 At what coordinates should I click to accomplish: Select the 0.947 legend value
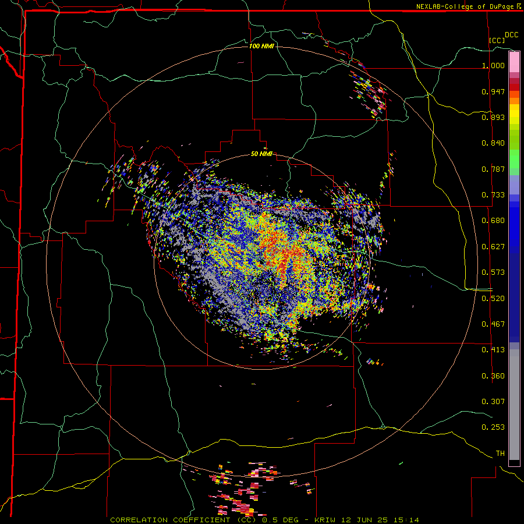(x=493, y=91)
